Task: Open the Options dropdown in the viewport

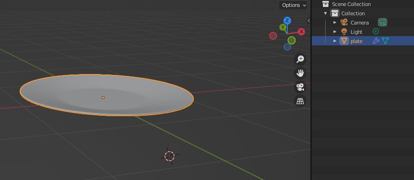Action: tap(293, 5)
